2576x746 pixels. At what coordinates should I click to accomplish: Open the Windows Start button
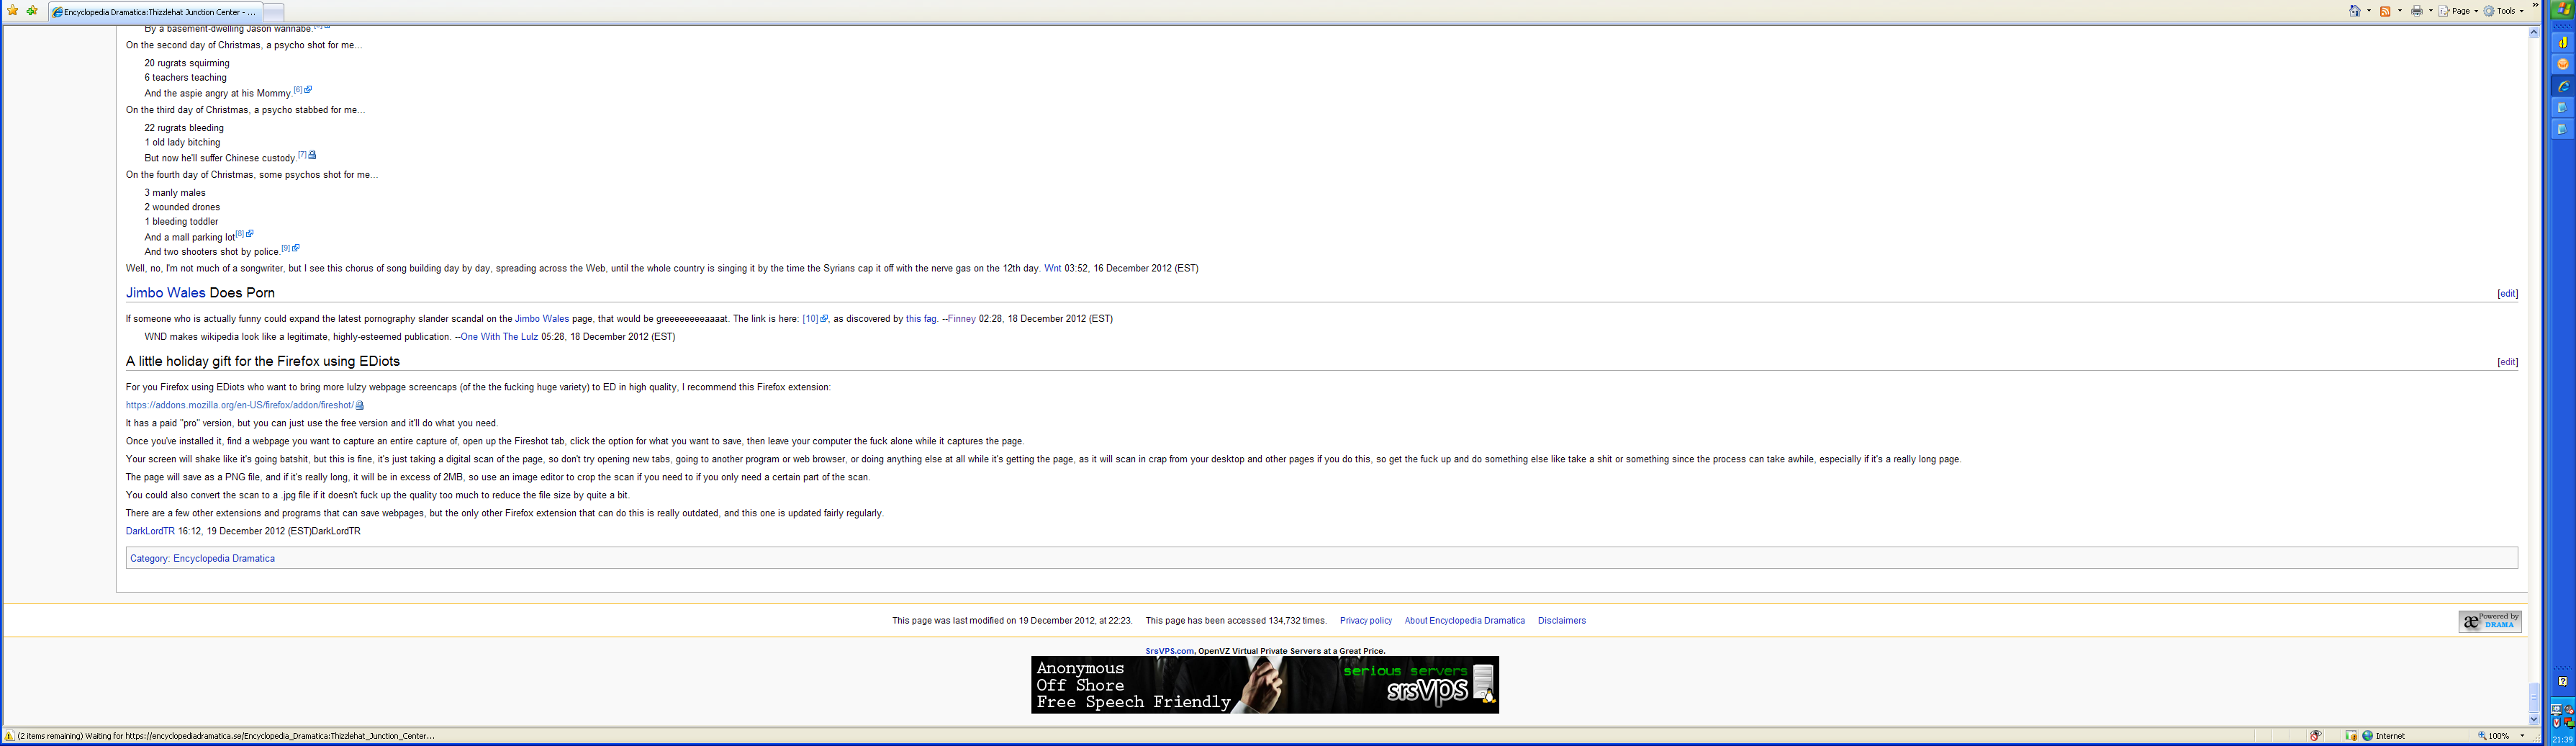[2563, 10]
